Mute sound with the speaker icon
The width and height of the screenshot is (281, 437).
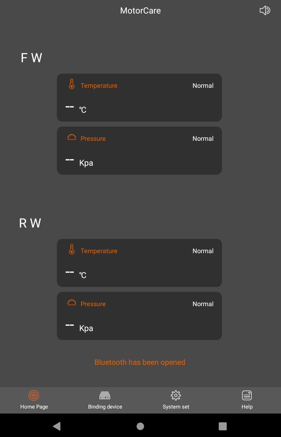coord(265,10)
